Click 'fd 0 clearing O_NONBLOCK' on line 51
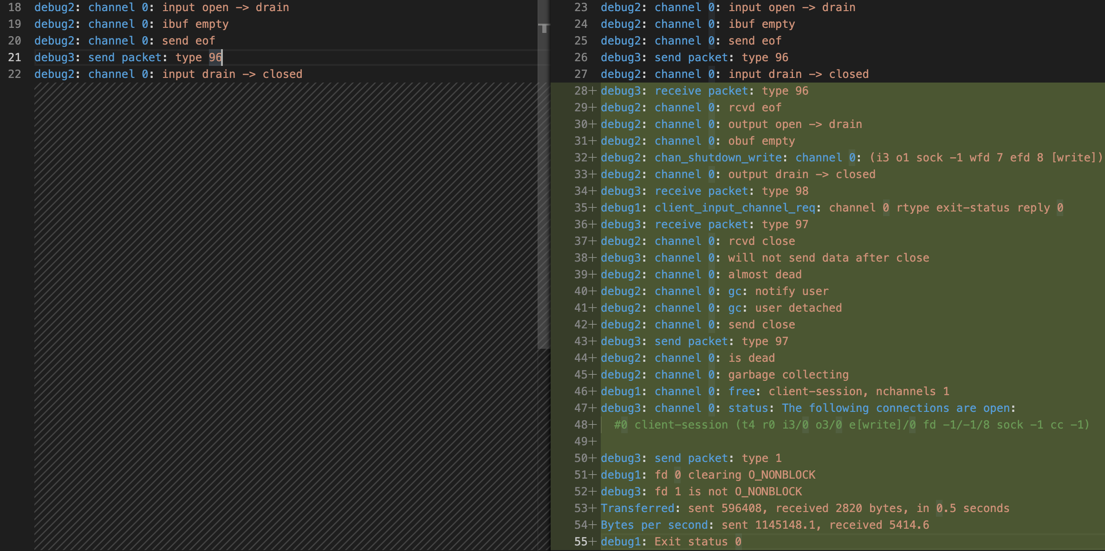Screen dimensions: 1105x551 pos(734,475)
